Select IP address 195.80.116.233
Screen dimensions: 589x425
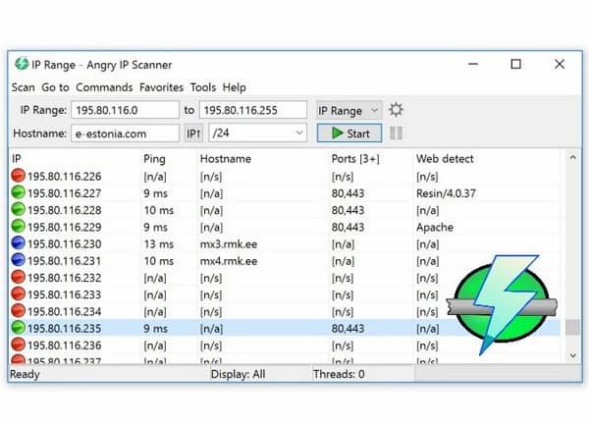(x=64, y=294)
